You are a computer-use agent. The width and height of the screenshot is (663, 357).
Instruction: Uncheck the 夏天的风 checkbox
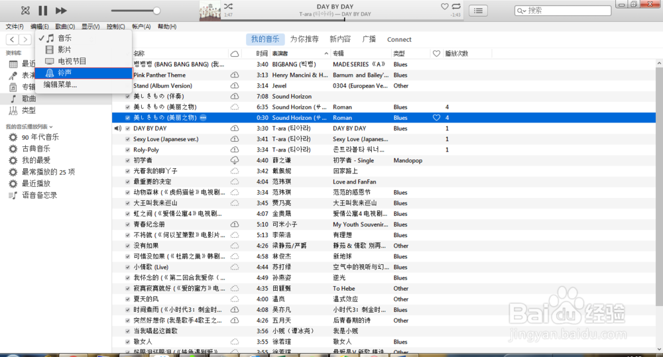coord(128,299)
